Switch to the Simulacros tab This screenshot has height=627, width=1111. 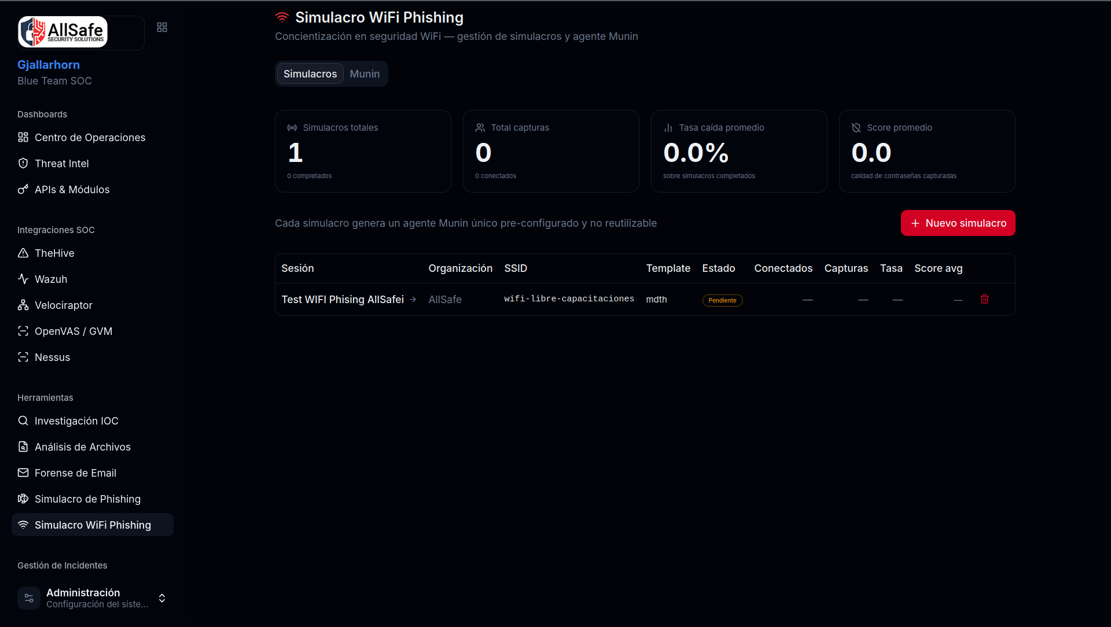[x=310, y=73]
